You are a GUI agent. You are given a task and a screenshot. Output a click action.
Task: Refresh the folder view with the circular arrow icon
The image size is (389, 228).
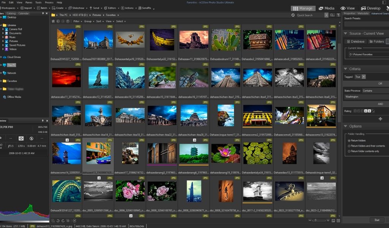(x=293, y=15)
